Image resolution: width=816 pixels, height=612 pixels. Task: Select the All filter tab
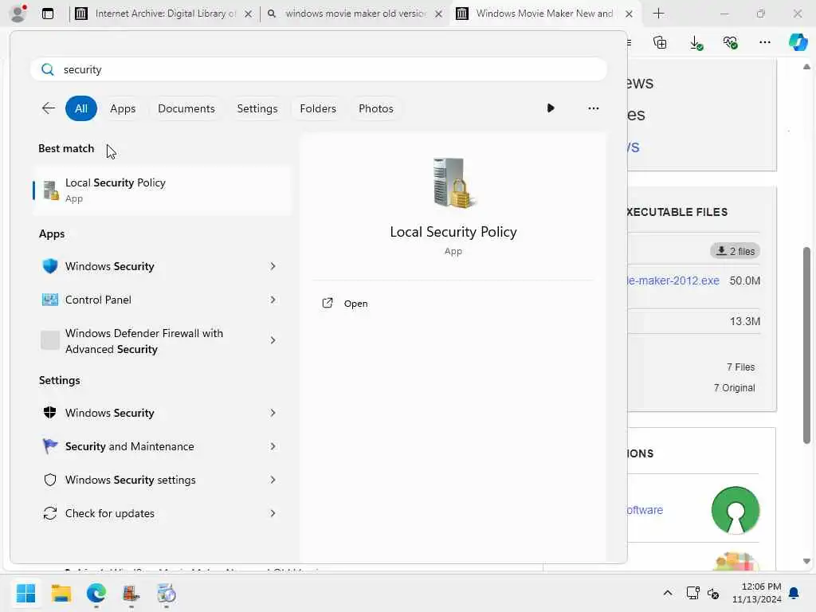tap(81, 108)
